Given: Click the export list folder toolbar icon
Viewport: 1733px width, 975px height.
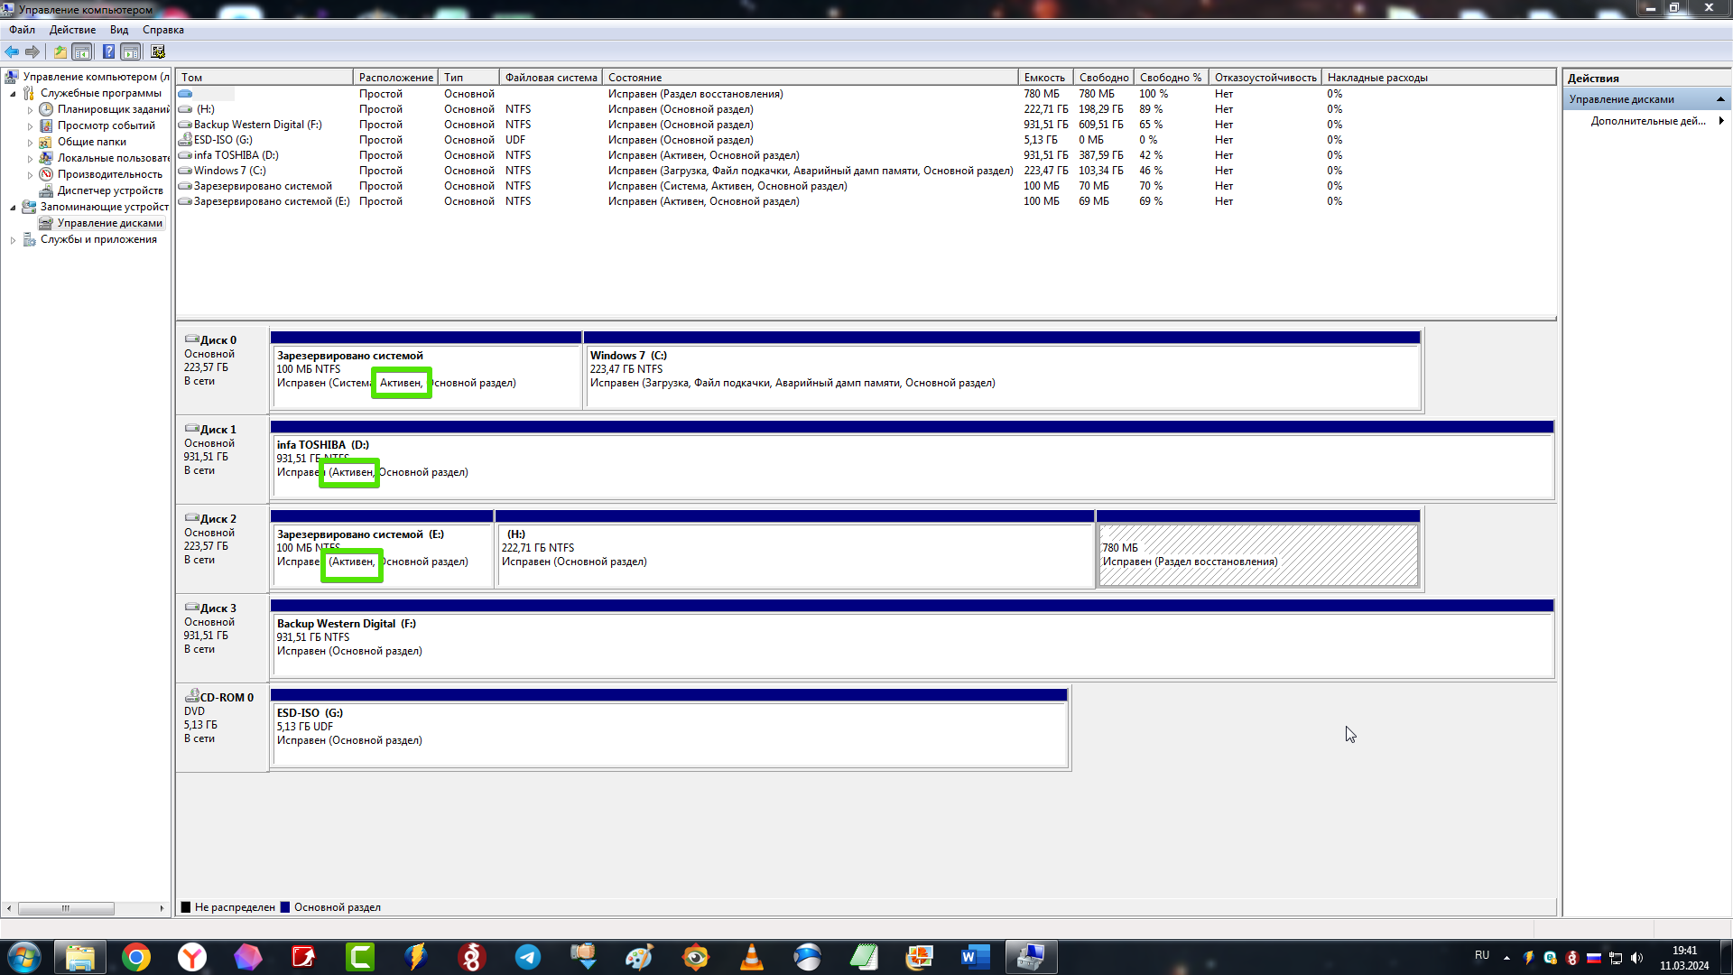Looking at the screenshot, I should point(60,51).
